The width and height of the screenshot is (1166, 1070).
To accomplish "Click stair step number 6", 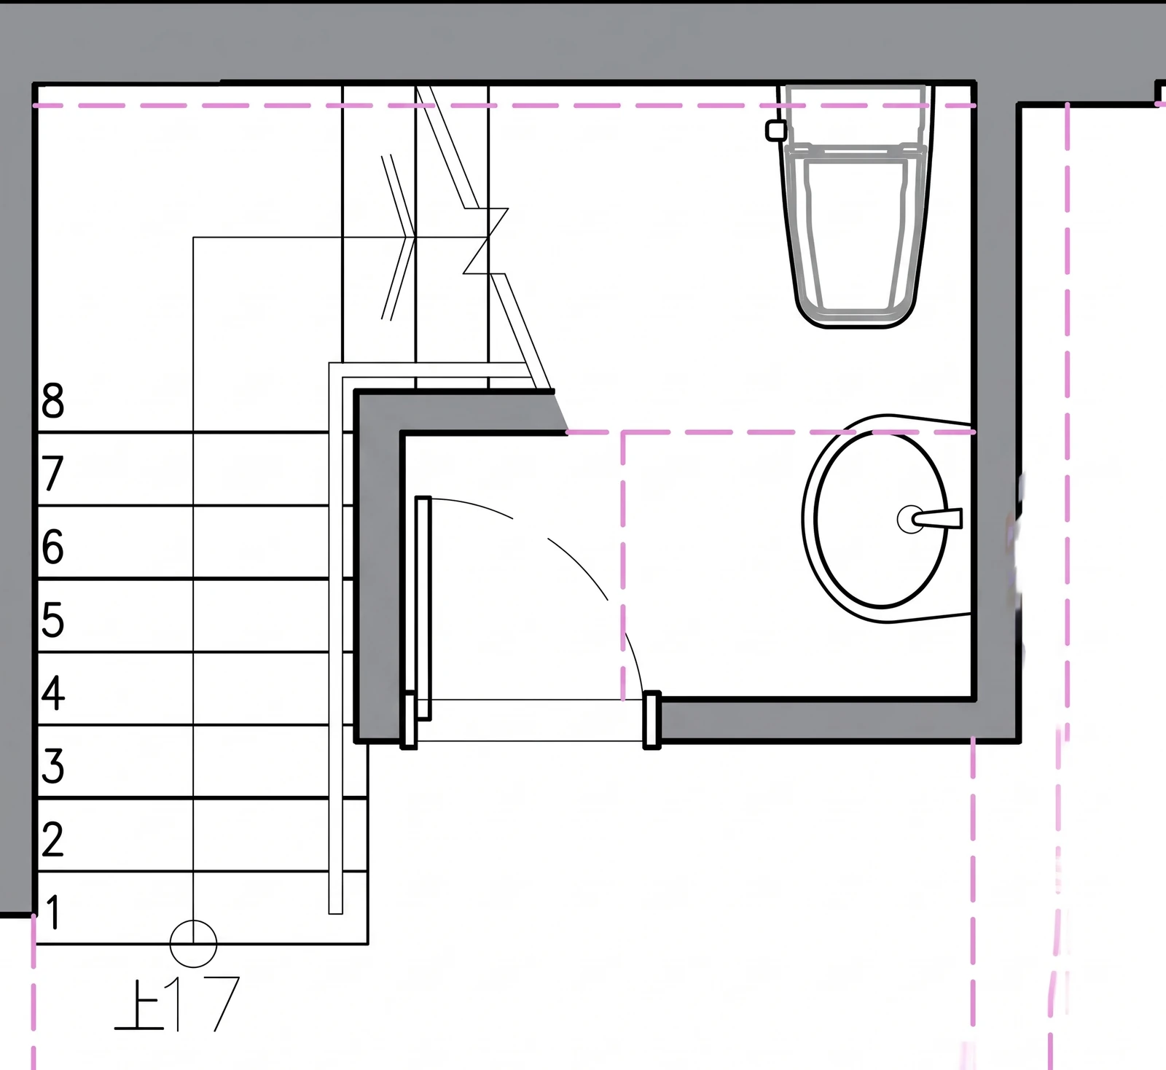I will tap(53, 546).
